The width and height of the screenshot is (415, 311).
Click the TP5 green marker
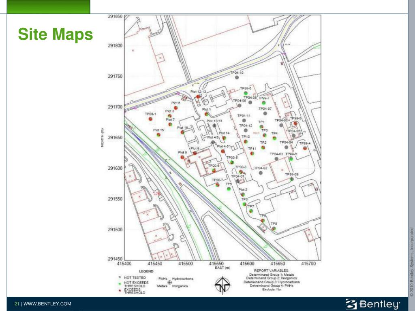[x=229, y=189]
